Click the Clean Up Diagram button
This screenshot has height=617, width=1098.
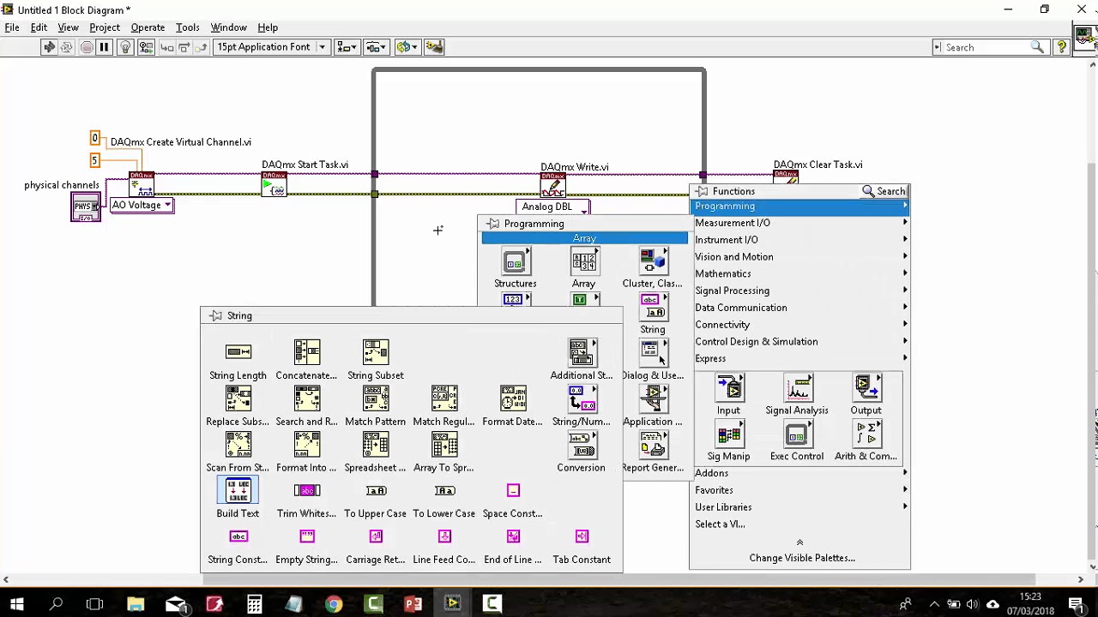(434, 47)
